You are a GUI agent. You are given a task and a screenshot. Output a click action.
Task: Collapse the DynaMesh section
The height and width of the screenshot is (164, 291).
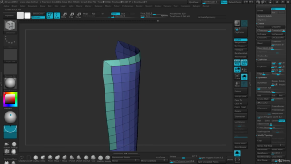click(262, 77)
